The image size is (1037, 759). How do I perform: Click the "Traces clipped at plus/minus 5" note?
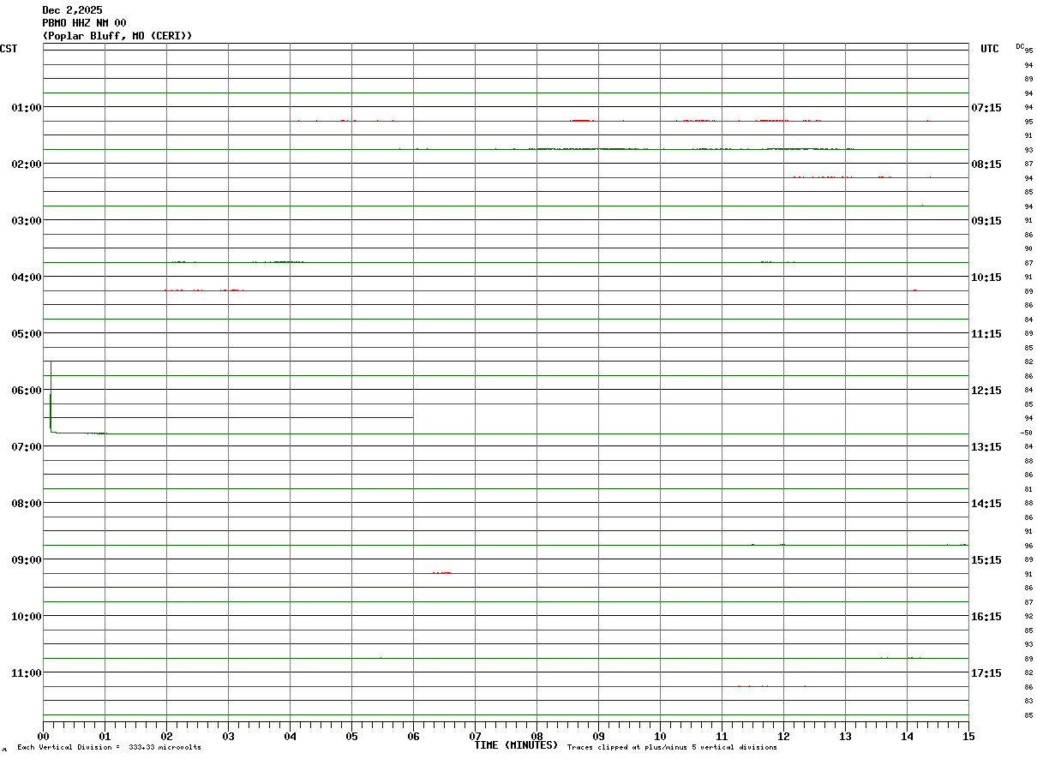click(672, 748)
